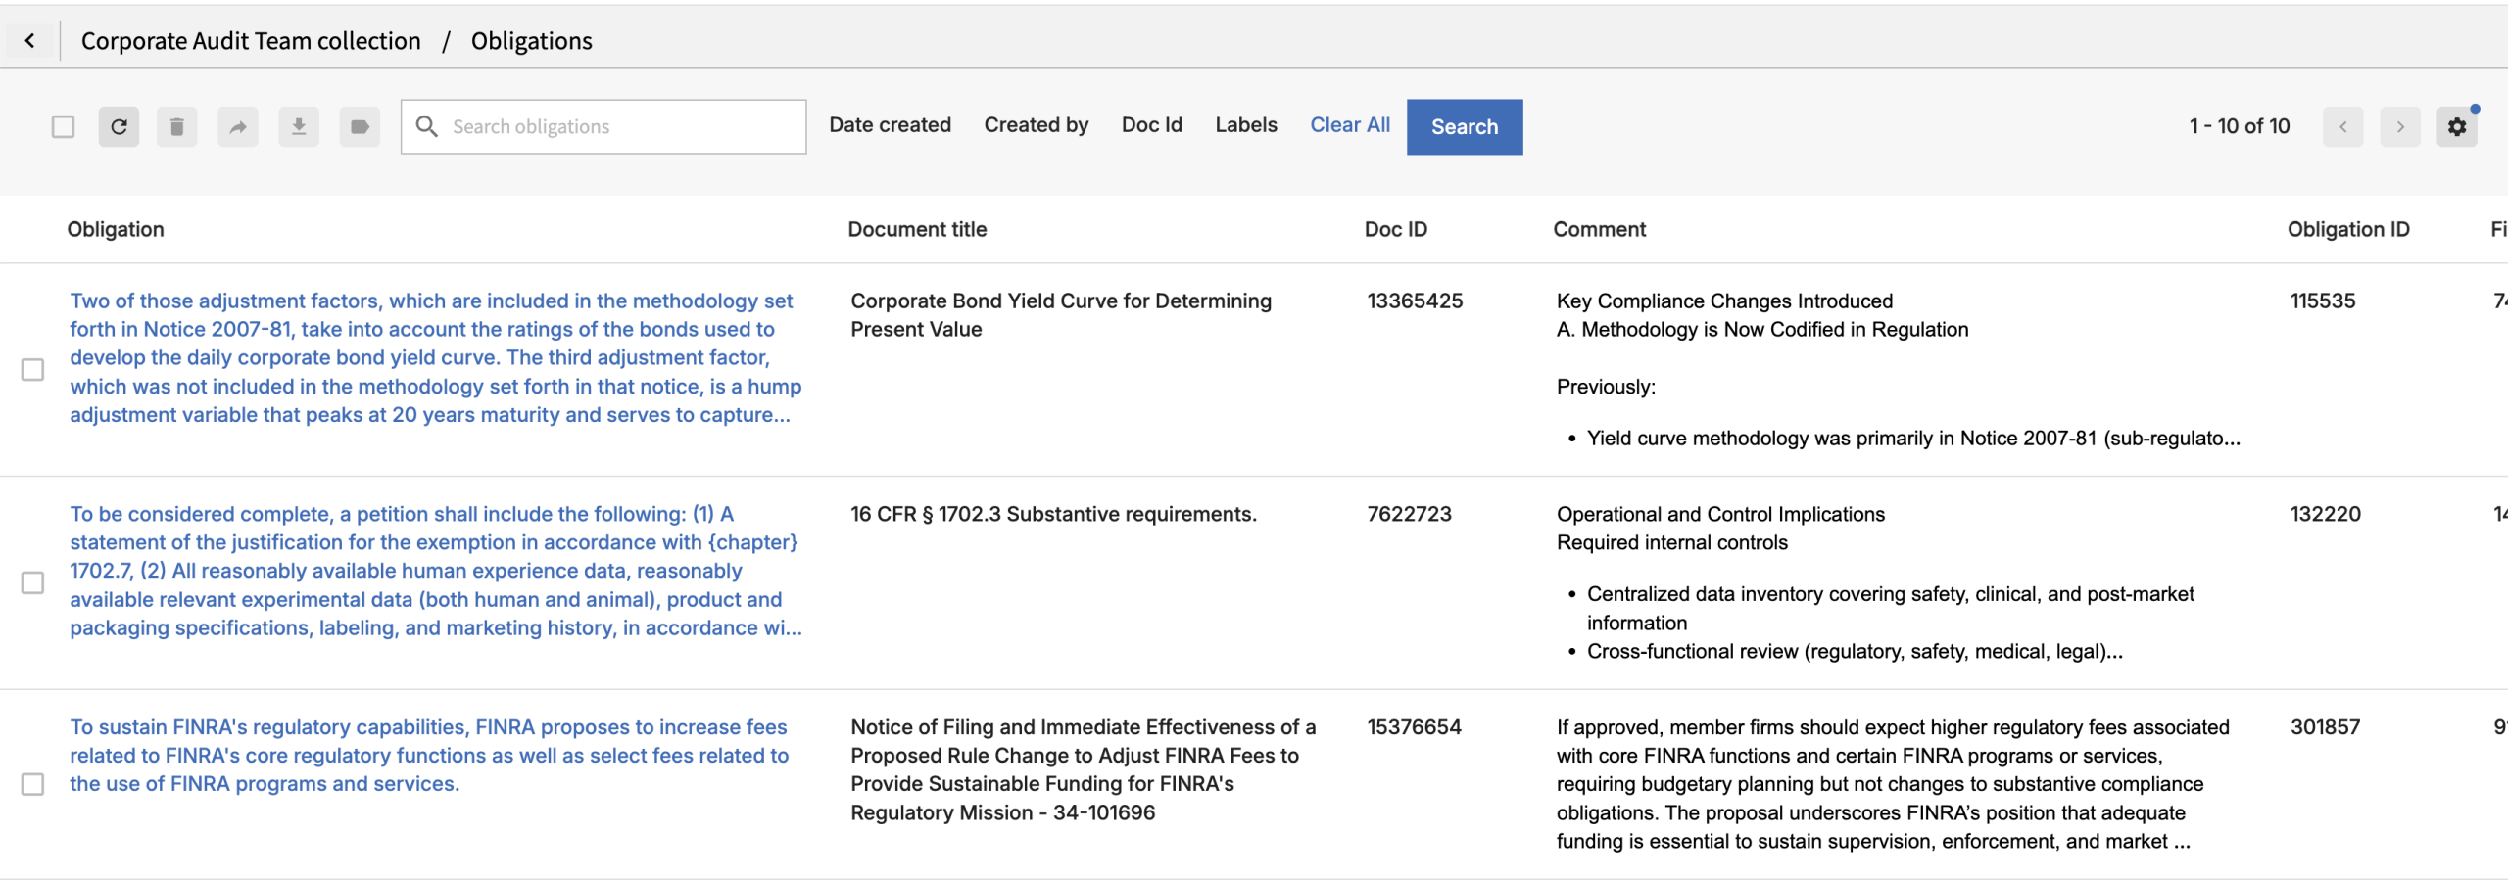The image size is (2508, 880).
Task: Click the Clear All link
Action: (x=1349, y=125)
